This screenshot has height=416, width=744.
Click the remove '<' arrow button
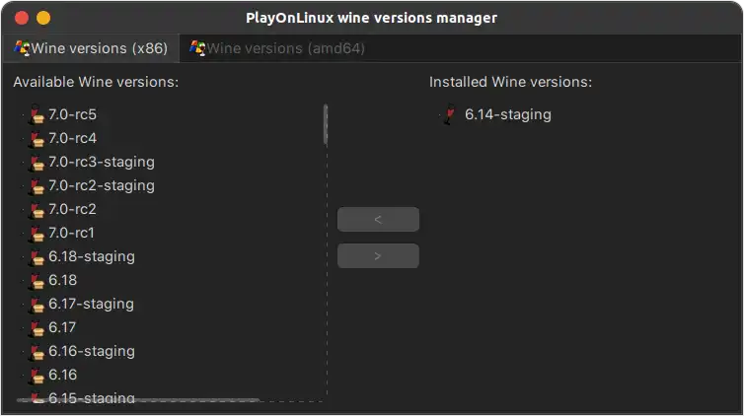click(378, 220)
